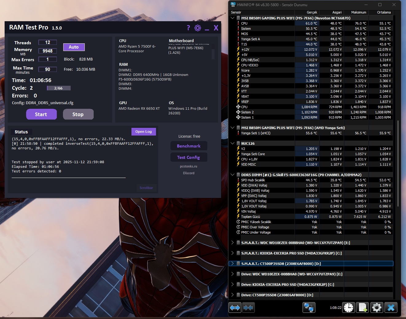The width and height of the screenshot is (406, 319).
Task: Open Test Config
Action: (x=189, y=157)
